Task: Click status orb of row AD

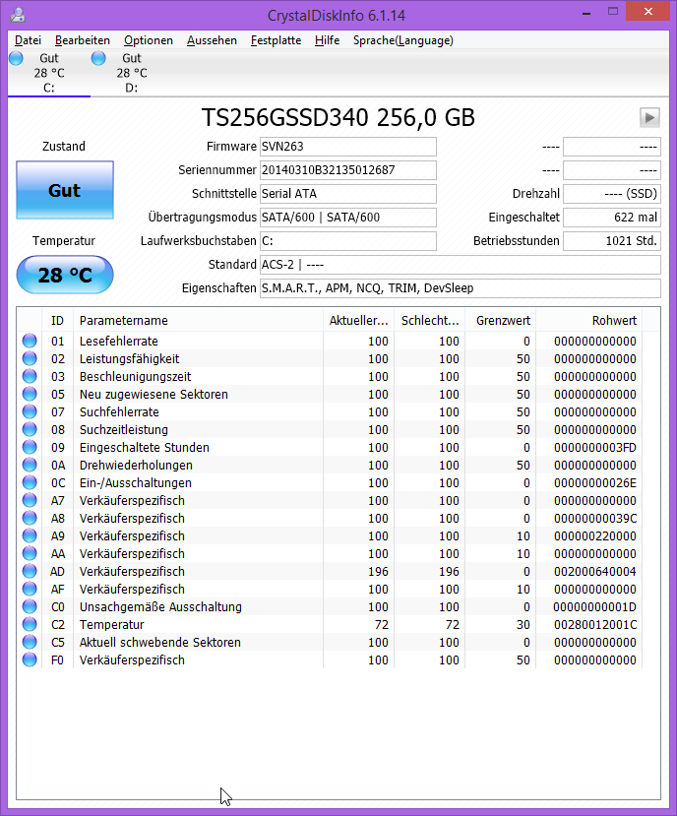Action: (x=30, y=571)
